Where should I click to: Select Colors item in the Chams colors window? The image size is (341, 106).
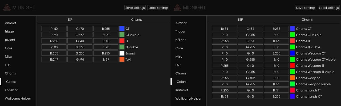(181, 82)
